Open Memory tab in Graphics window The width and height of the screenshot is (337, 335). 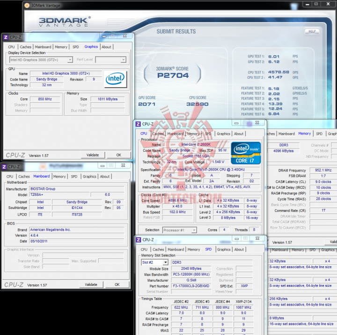click(x=61, y=47)
